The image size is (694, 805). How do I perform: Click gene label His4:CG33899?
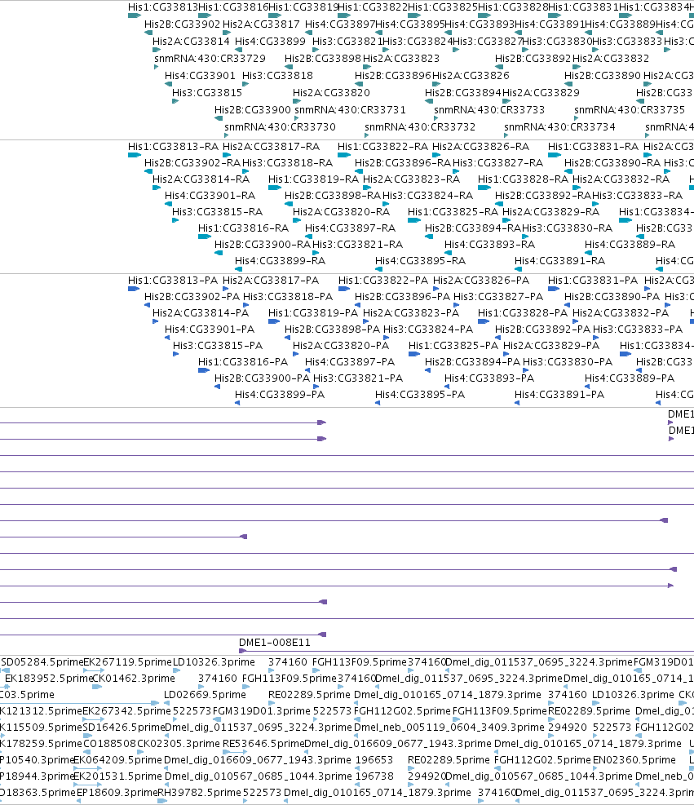coord(270,41)
